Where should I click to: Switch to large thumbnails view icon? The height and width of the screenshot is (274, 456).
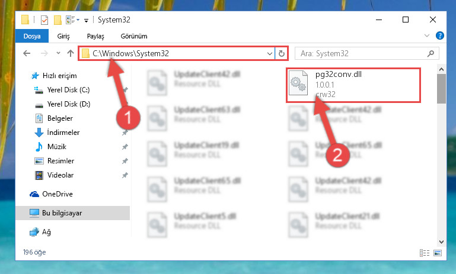(x=438, y=253)
